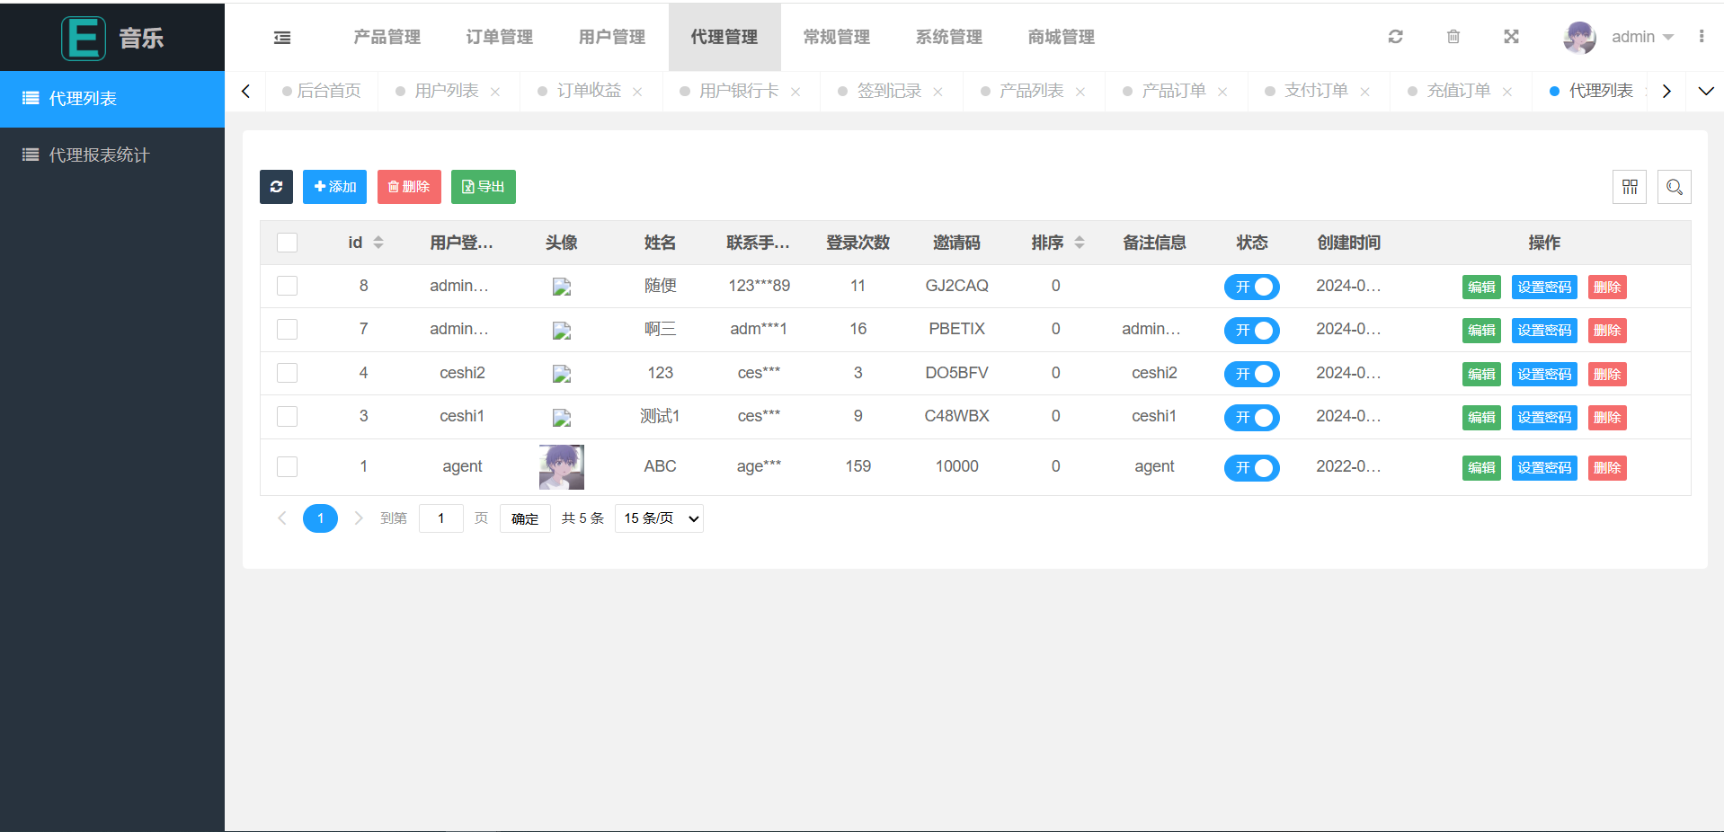Click the trash cache-clear icon in header
The width and height of the screenshot is (1724, 832).
1453,37
